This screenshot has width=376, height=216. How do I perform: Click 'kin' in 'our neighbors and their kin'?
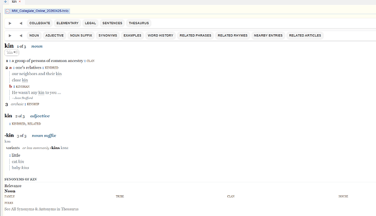click(59, 74)
